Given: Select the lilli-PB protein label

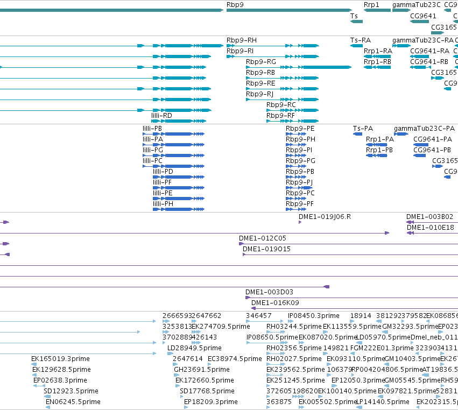Looking at the screenshot, I should 152,129.
